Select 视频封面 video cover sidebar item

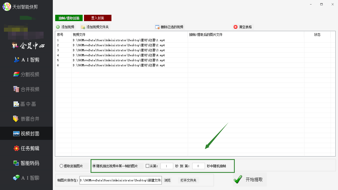coord(26,134)
